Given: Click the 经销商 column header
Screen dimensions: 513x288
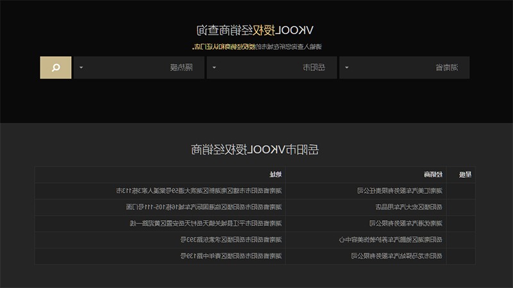Looking at the screenshot, I should (433, 175).
